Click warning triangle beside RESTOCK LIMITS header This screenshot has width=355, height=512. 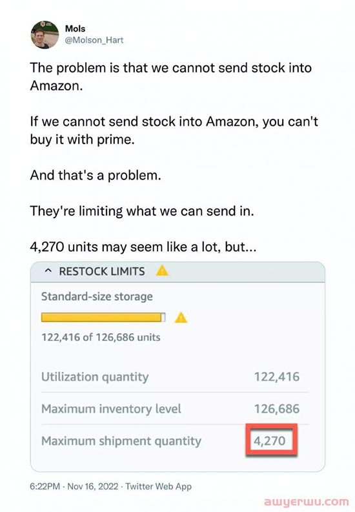[x=162, y=271]
